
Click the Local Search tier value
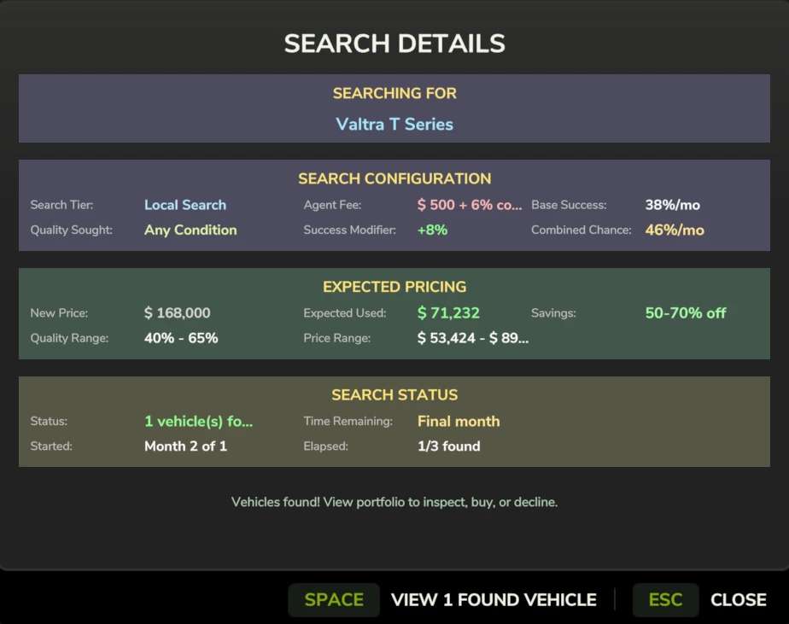tap(185, 205)
